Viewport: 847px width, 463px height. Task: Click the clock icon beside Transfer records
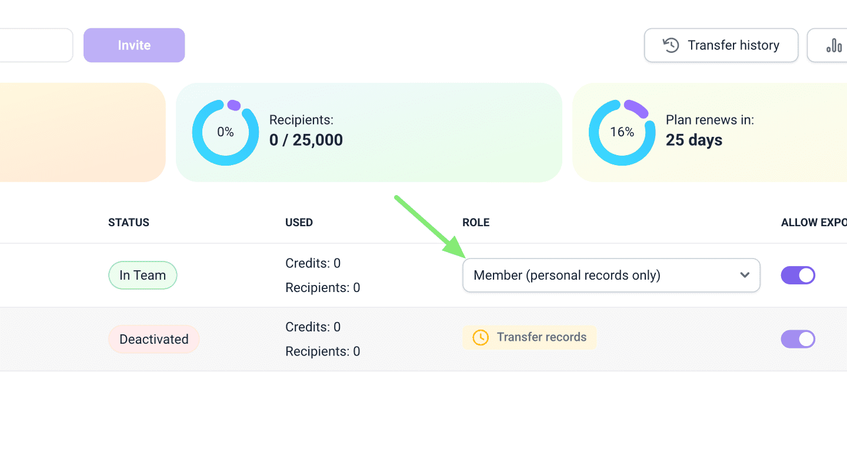[x=481, y=337]
